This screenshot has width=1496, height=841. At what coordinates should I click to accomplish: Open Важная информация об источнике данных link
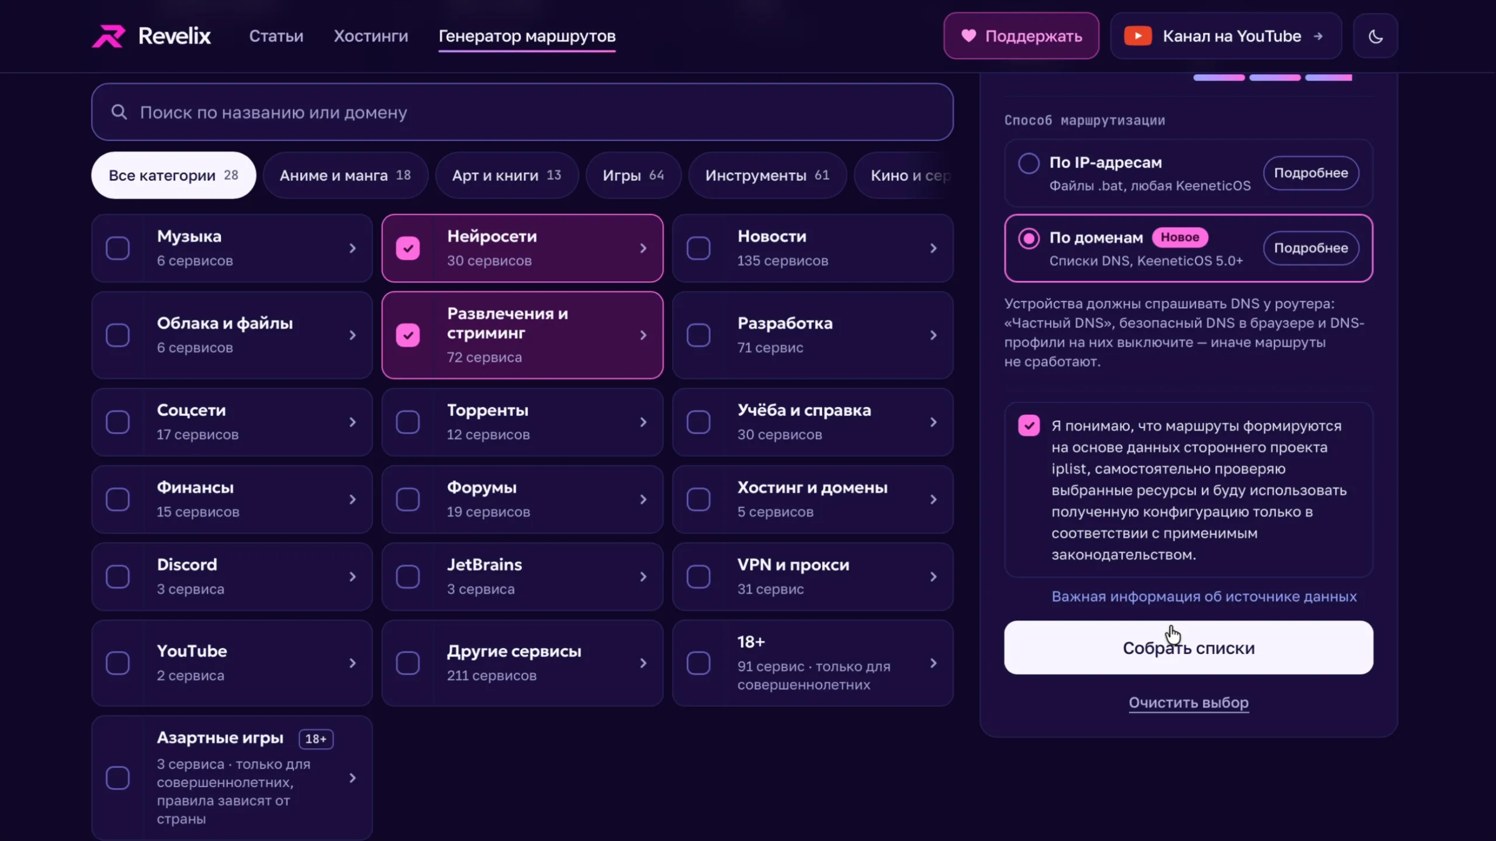(x=1204, y=596)
